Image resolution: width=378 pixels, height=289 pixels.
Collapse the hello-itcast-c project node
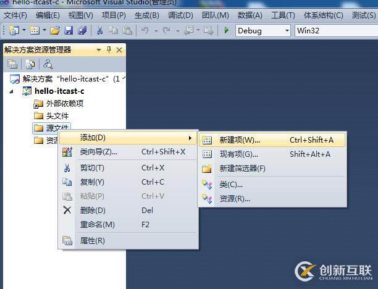point(11,91)
